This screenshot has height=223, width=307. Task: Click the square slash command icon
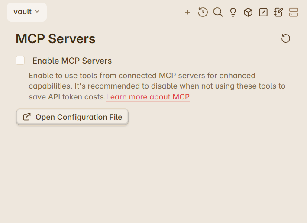pyautogui.click(x=263, y=12)
